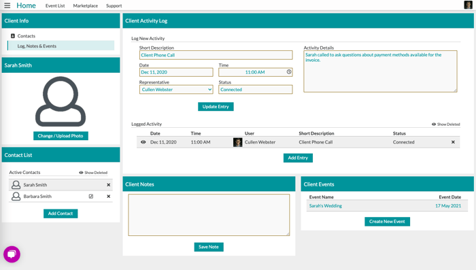Click into the Activity Details textarea
This screenshot has height=270, width=476.
tap(380, 71)
